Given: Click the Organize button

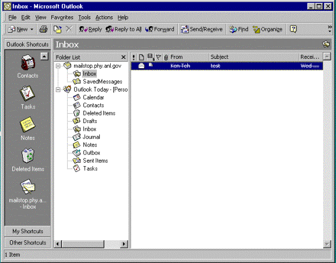Looking at the screenshot, I should [x=267, y=29].
